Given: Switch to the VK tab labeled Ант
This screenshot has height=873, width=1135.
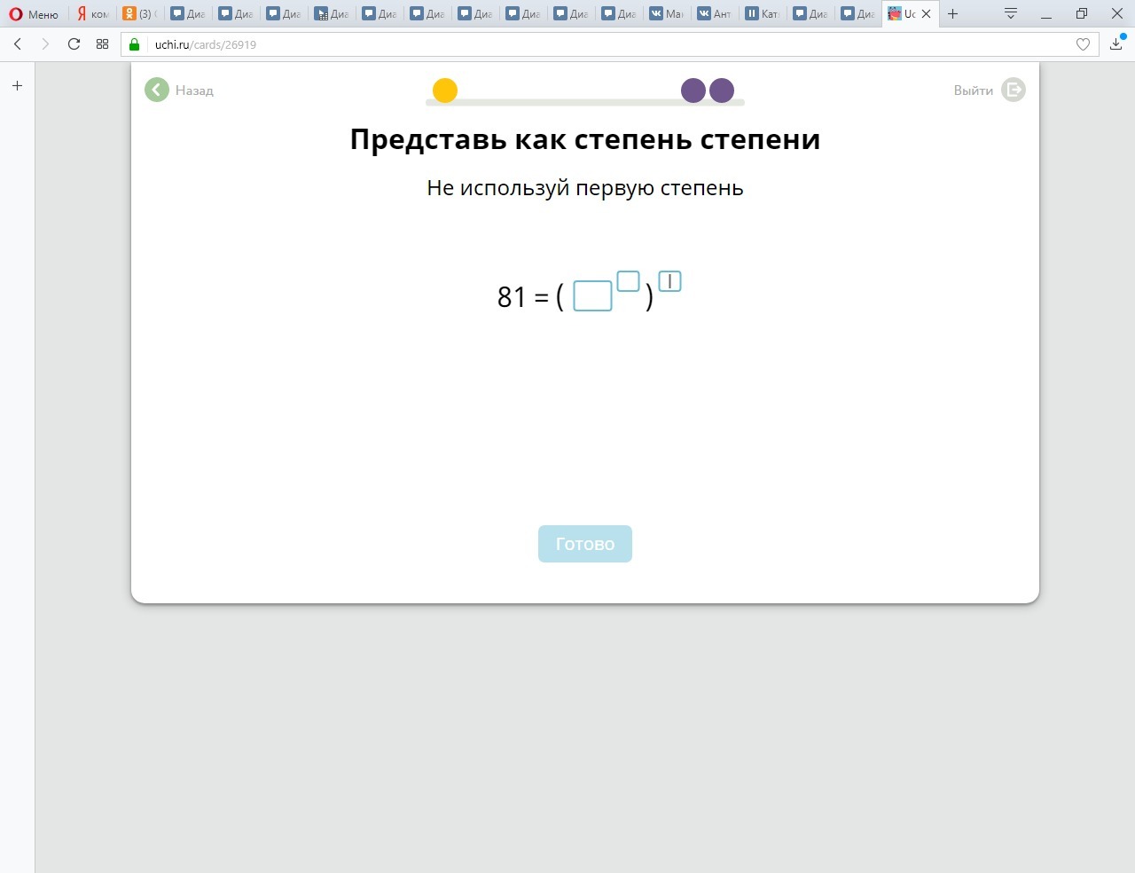Looking at the screenshot, I should [714, 14].
